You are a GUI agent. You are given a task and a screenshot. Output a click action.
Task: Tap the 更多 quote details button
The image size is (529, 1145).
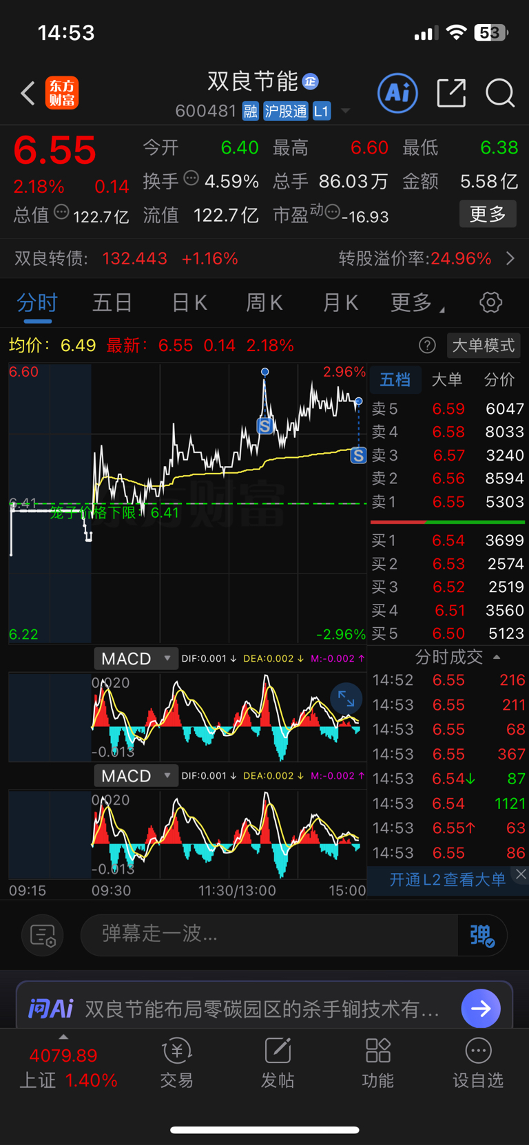coord(488,214)
